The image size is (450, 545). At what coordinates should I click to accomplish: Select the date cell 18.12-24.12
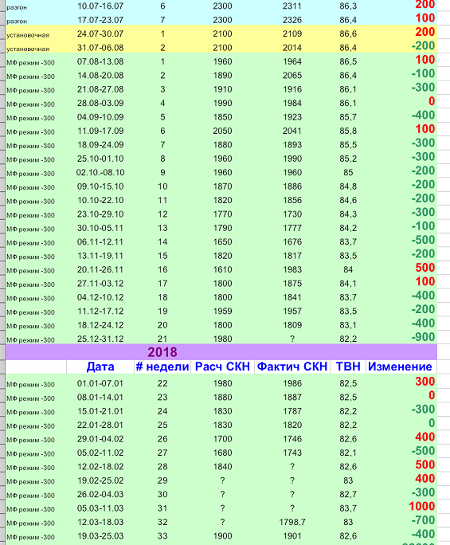tap(100, 325)
